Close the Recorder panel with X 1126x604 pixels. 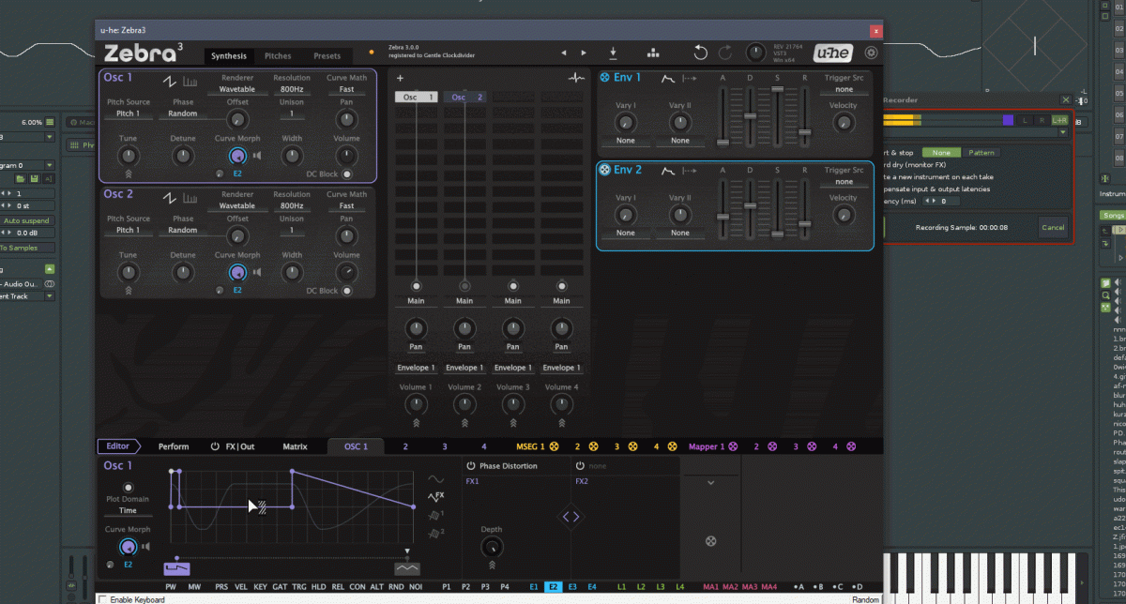point(1065,99)
